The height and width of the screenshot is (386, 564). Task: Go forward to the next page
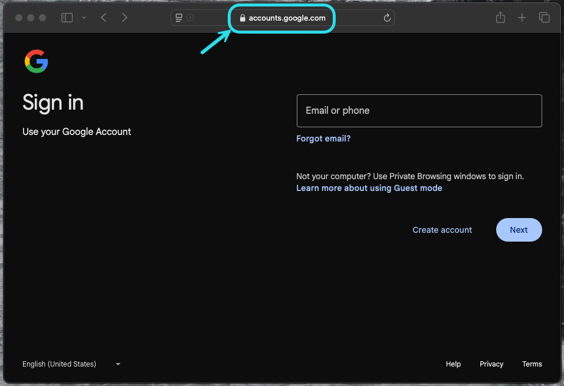(124, 18)
